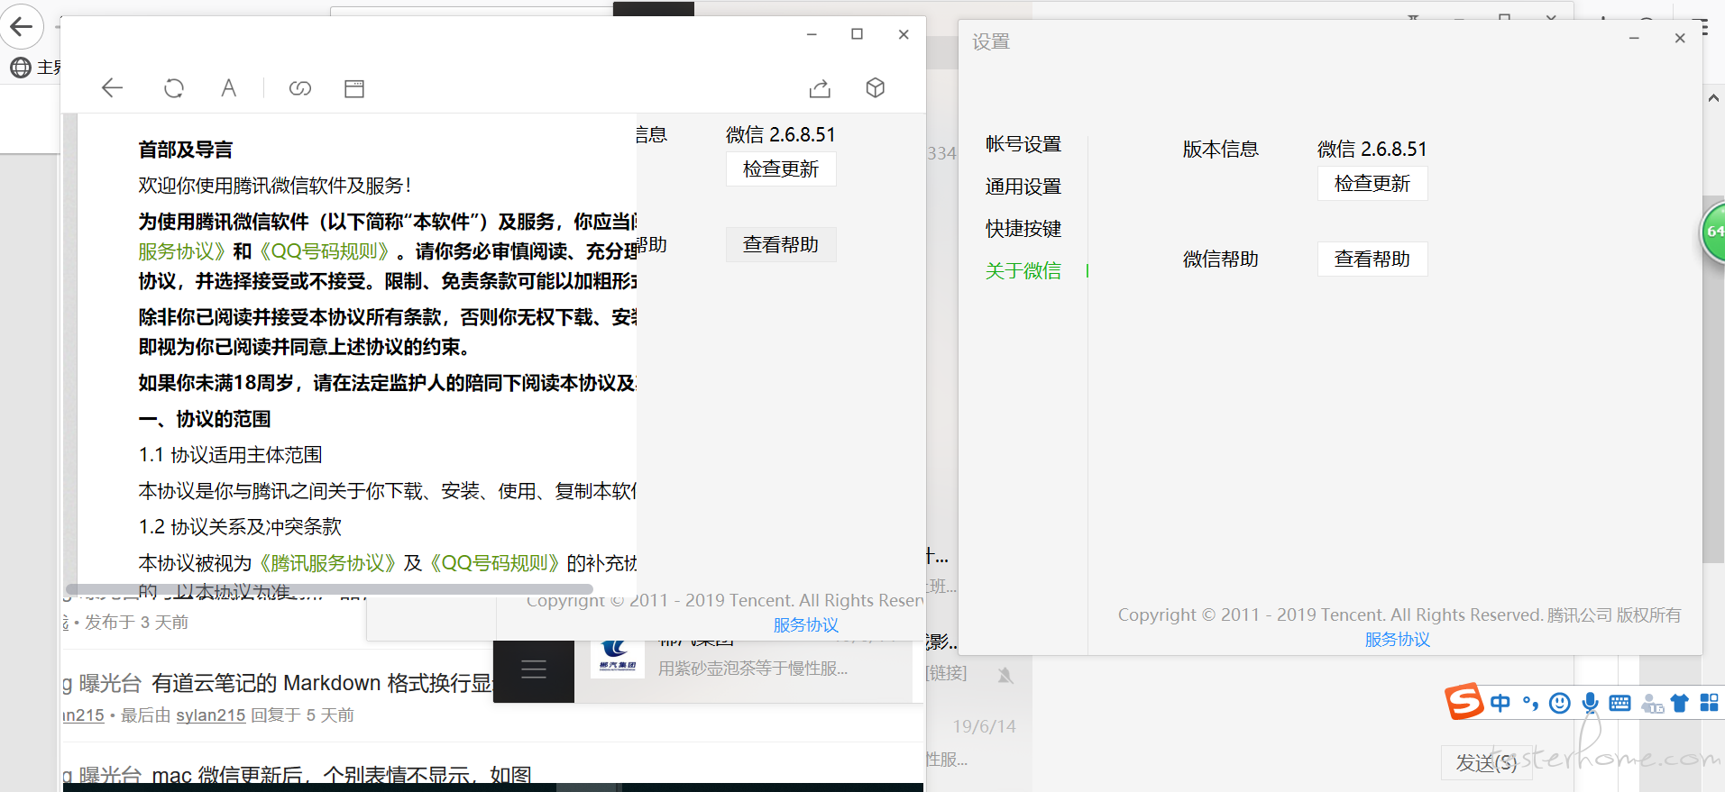
Task: Open mac 微信更新后 forum post
Action: click(x=341, y=775)
